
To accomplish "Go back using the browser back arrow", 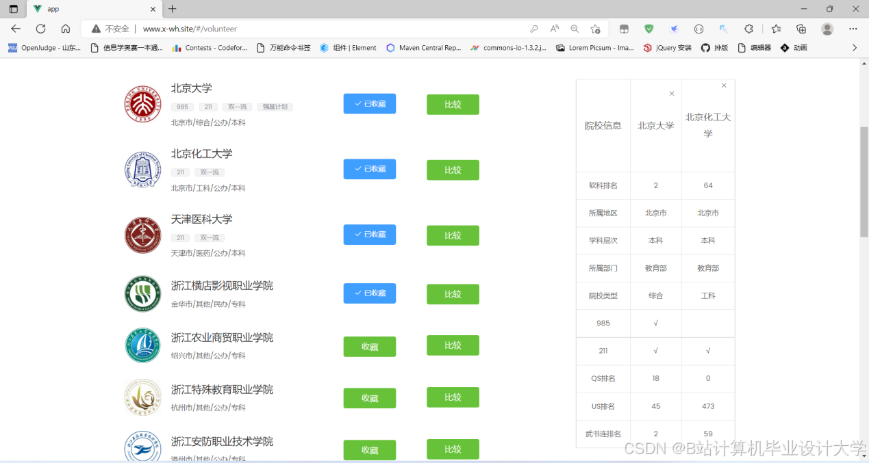I will click(16, 29).
